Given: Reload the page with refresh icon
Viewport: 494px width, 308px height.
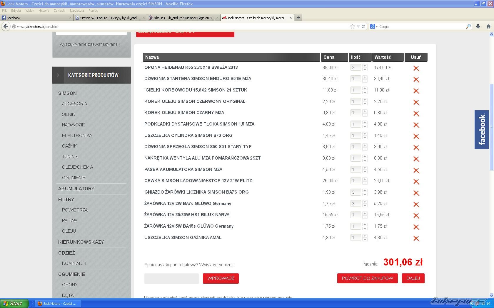Looking at the screenshot, I should coord(363,26).
